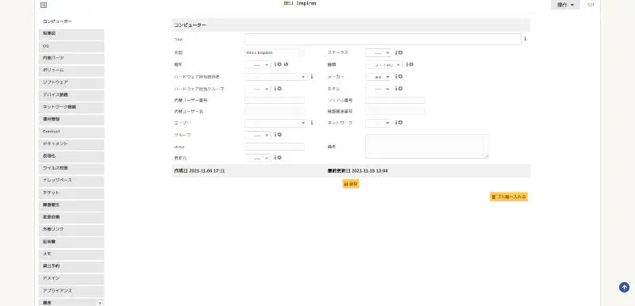
Task: Open the ハードウェア担当グループ dropdown
Action: pos(258,89)
